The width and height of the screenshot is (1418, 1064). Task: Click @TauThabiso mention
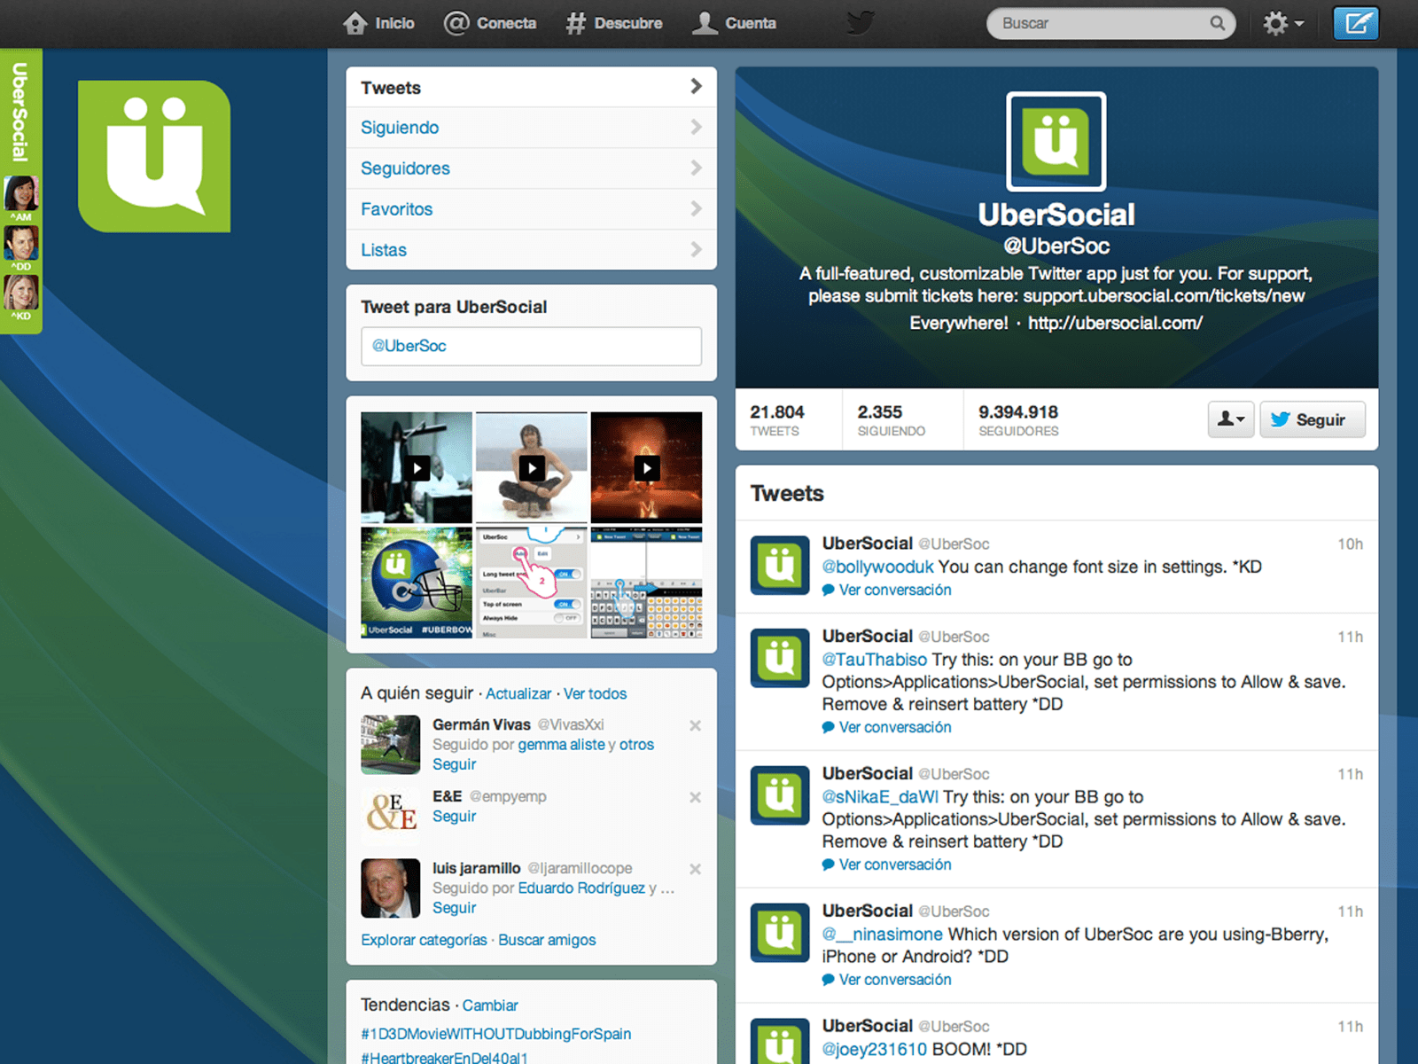[x=875, y=660]
